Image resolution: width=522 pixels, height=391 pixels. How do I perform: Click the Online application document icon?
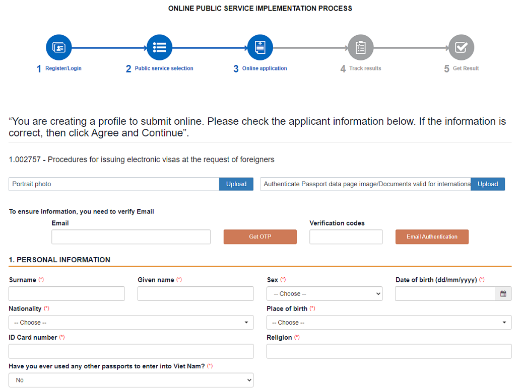click(x=260, y=48)
